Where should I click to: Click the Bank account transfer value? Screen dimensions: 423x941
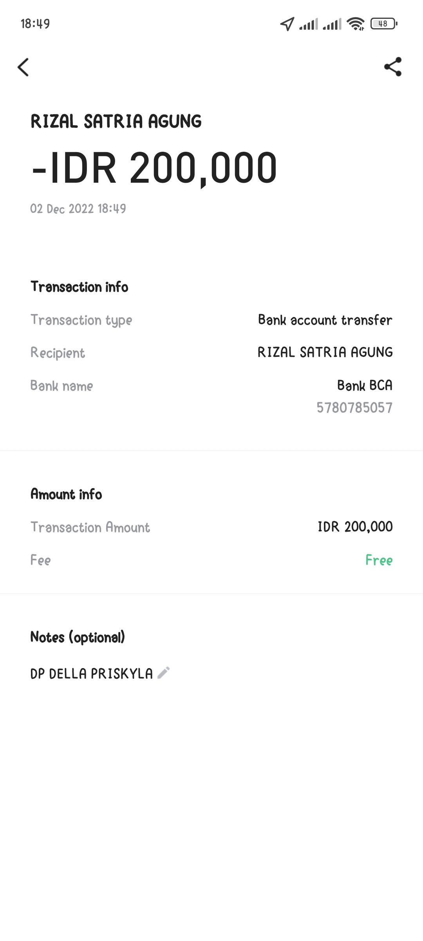point(325,320)
